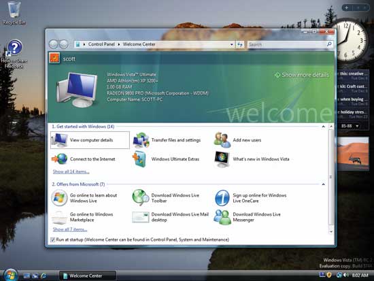Open the address bar history dropdown
The height and width of the screenshot is (281, 374).
pyautogui.click(x=231, y=44)
